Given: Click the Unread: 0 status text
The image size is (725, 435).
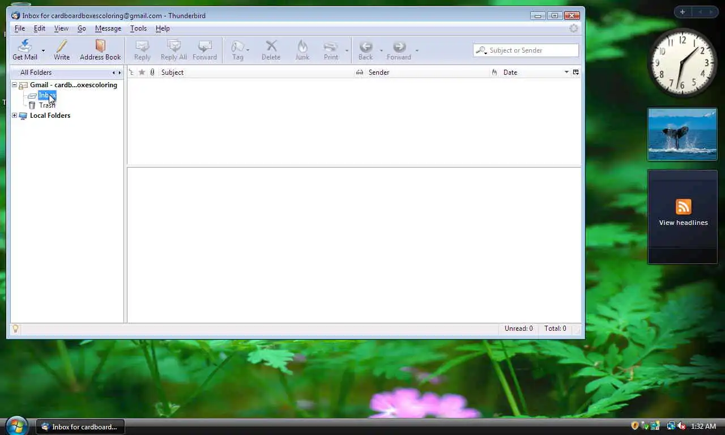Looking at the screenshot, I should click(519, 329).
